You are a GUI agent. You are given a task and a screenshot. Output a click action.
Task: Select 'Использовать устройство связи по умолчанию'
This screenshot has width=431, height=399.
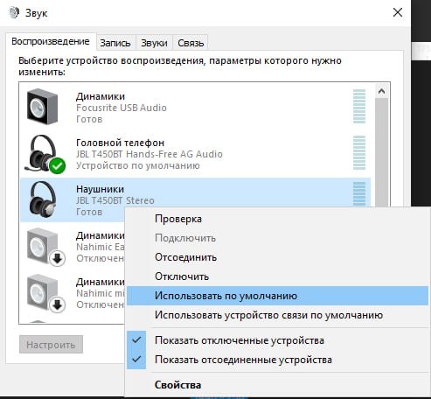pyautogui.click(x=268, y=315)
